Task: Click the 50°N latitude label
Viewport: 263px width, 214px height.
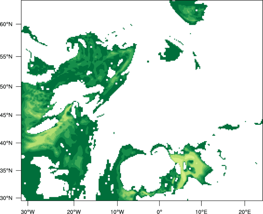Action: tap(6, 87)
